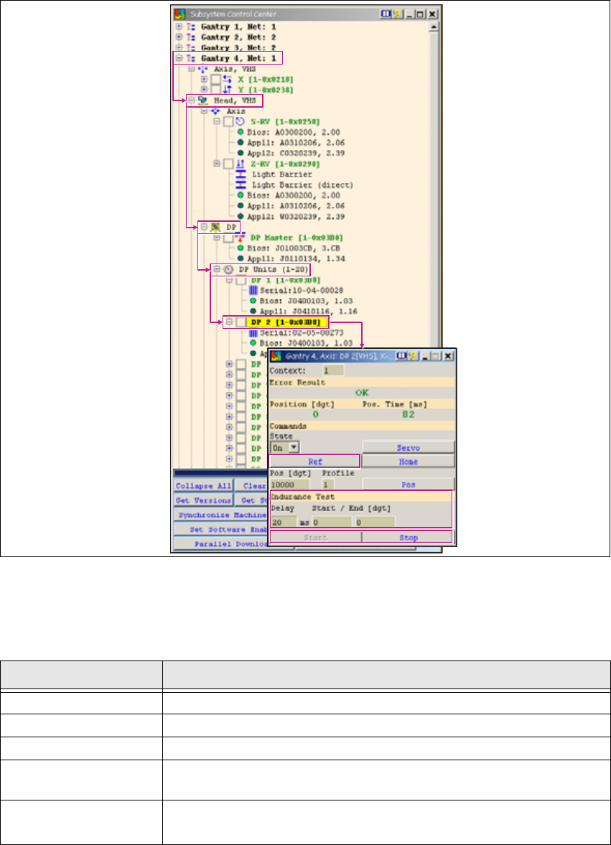Select the first Light Barrier icon

coord(241,174)
